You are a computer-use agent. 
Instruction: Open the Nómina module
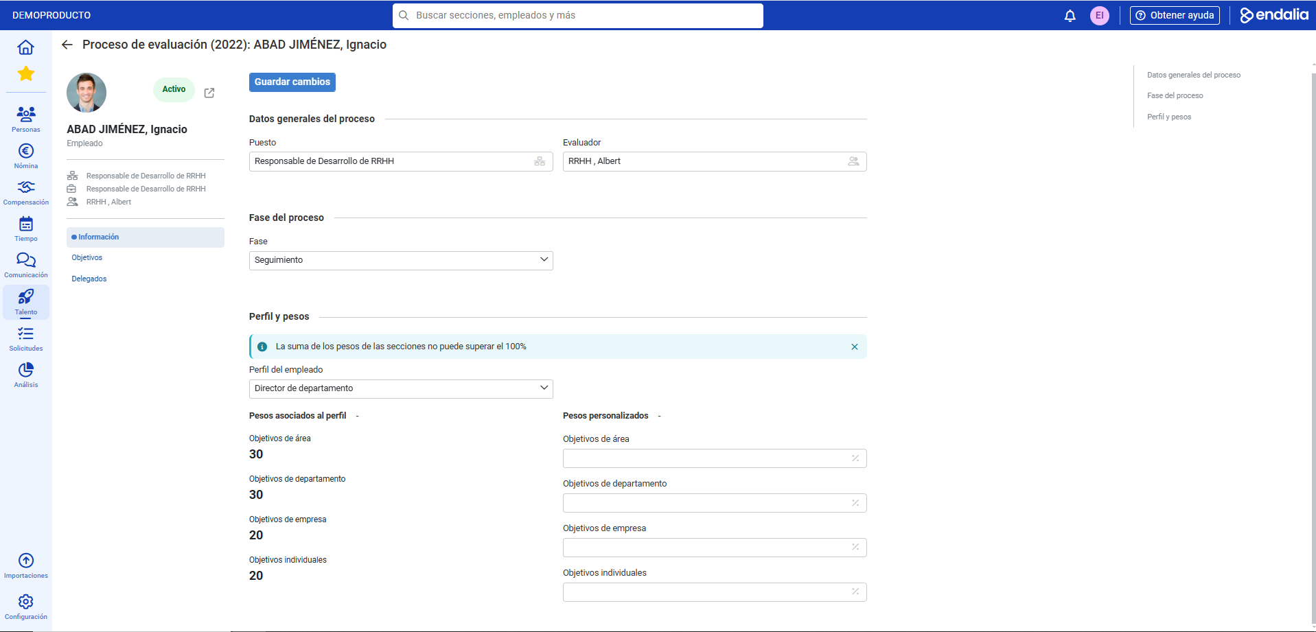click(25, 156)
